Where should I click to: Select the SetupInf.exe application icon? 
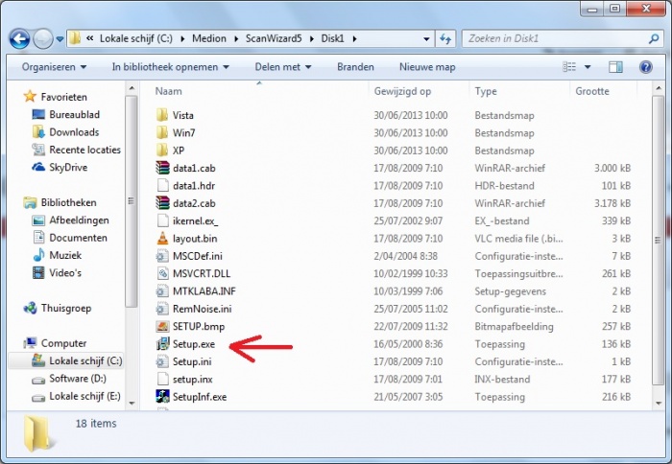click(x=162, y=396)
